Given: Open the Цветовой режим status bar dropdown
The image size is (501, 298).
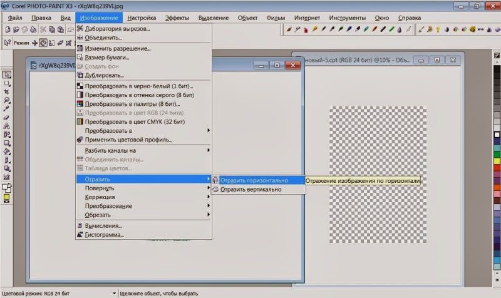Looking at the screenshot, I should point(114,293).
